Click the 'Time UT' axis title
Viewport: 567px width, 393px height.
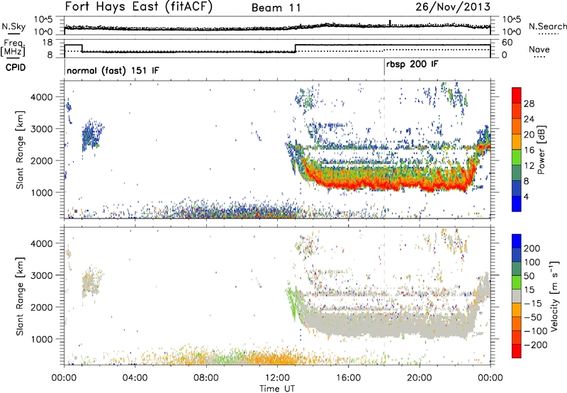click(277, 389)
